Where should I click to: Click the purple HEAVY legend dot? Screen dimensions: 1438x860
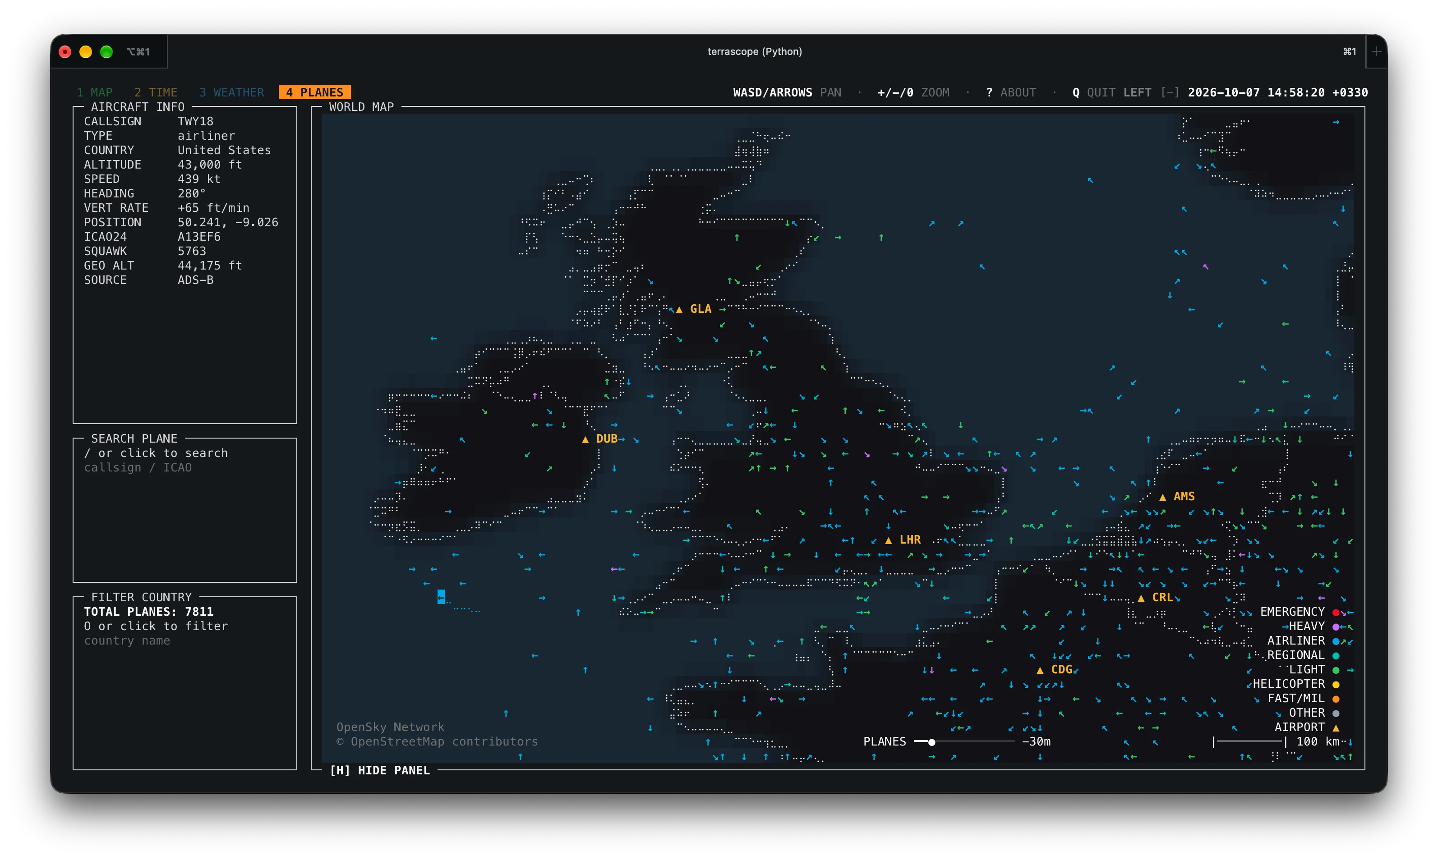pyautogui.click(x=1336, y=627)
